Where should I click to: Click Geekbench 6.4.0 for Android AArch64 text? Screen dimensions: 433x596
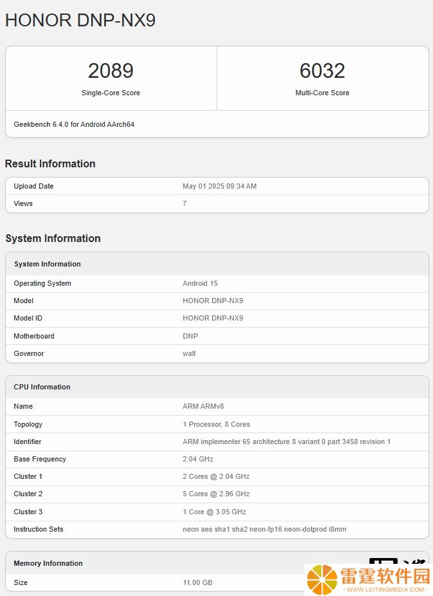pyautogui.click(x=74, y=124)
